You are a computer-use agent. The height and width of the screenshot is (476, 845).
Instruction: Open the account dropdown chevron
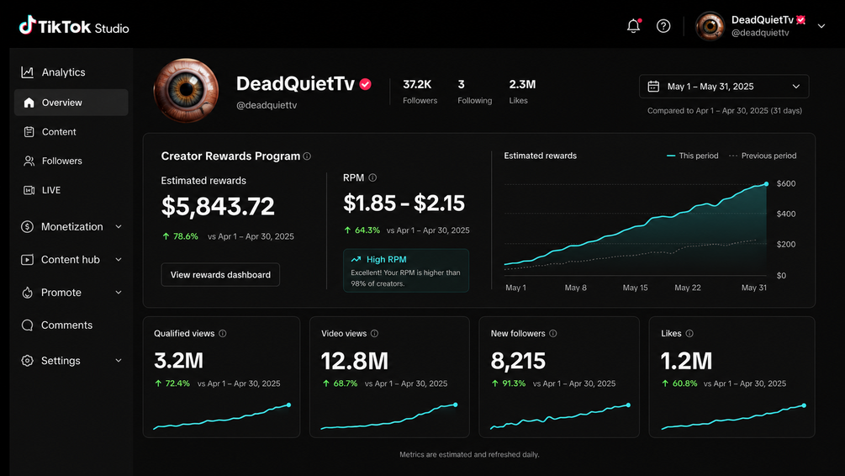(x=821, y=26)
